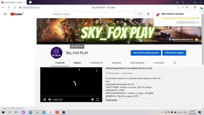Click the '70 просмотров • 1 день назад' text
Screen dimensions: 204x115
(119, 73)
